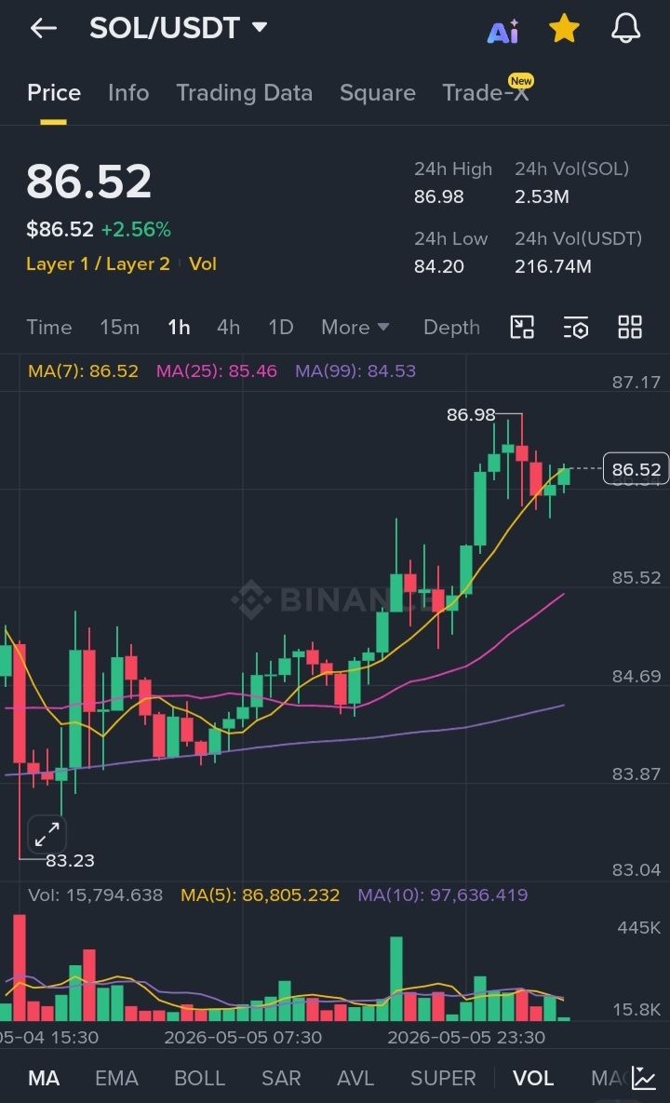The height and width of the screenshot is (1103, 670).
Task: Tap the MA(99): 84.53 legend
Action: point(355,370)
